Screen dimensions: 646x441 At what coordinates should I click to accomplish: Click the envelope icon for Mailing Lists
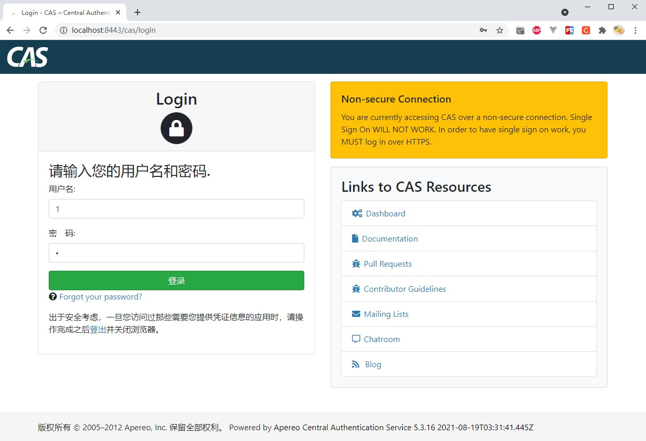pos(356,314)
